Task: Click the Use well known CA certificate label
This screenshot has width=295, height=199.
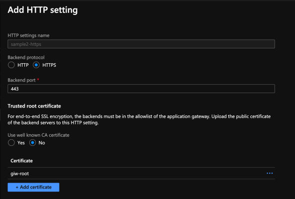Action: tap(39, 135)
